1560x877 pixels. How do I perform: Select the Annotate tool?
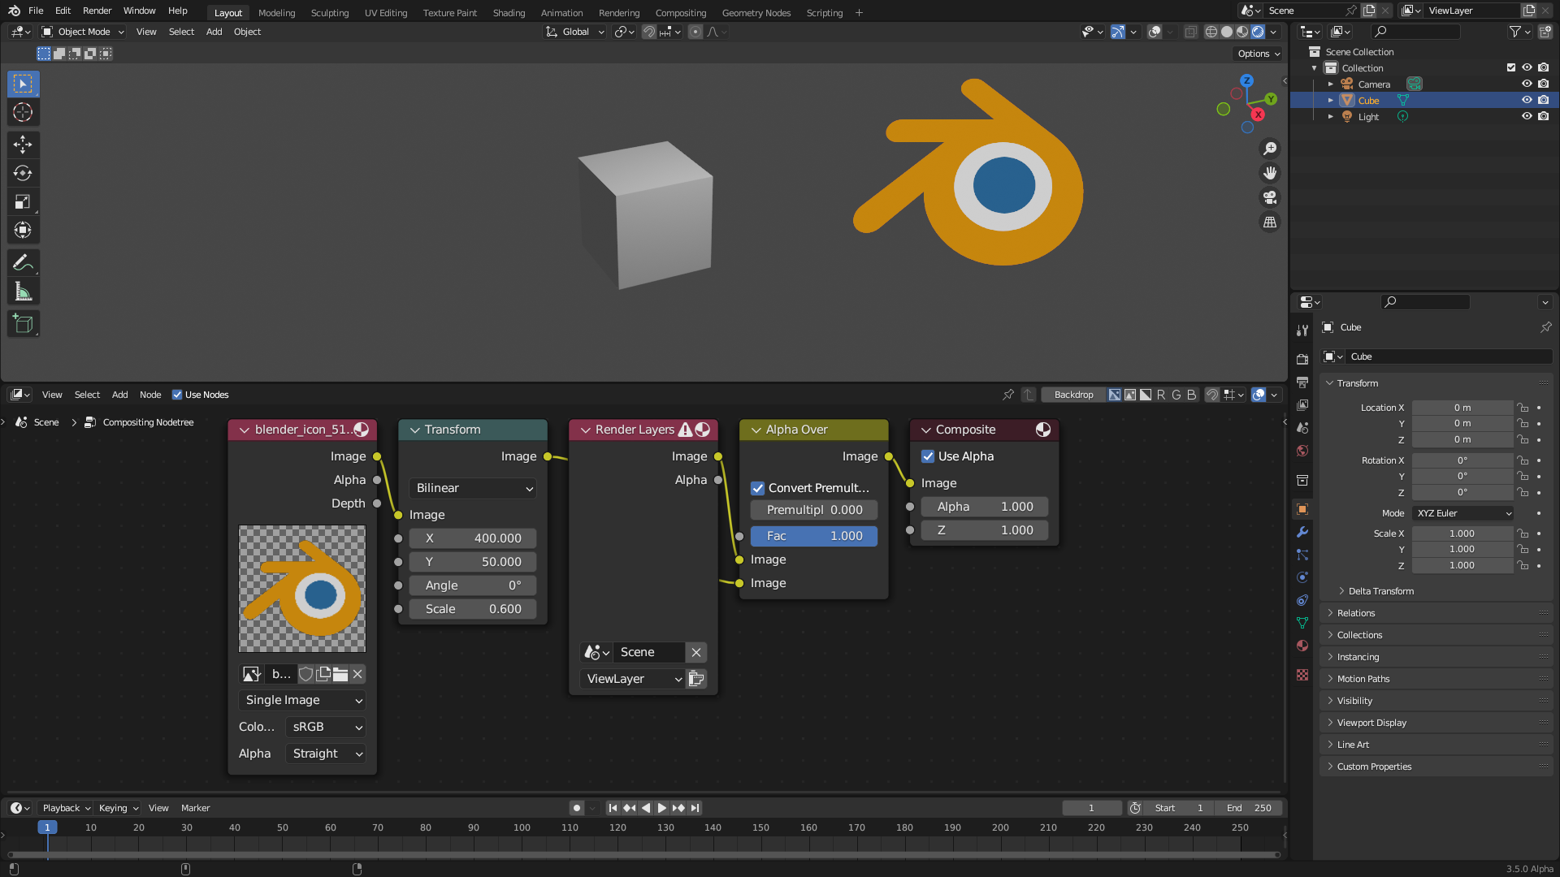pos(23,261)
